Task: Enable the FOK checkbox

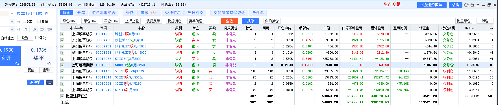Action: click(25, 21)
